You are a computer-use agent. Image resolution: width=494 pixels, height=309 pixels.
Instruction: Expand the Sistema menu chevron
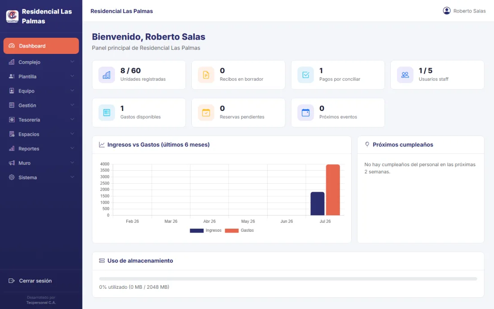(x=72, y=177)
